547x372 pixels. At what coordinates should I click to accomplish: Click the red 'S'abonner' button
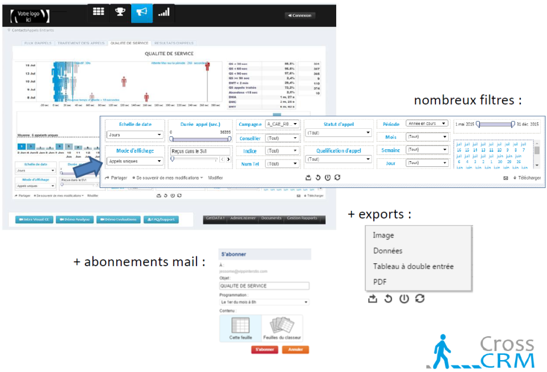264,349
